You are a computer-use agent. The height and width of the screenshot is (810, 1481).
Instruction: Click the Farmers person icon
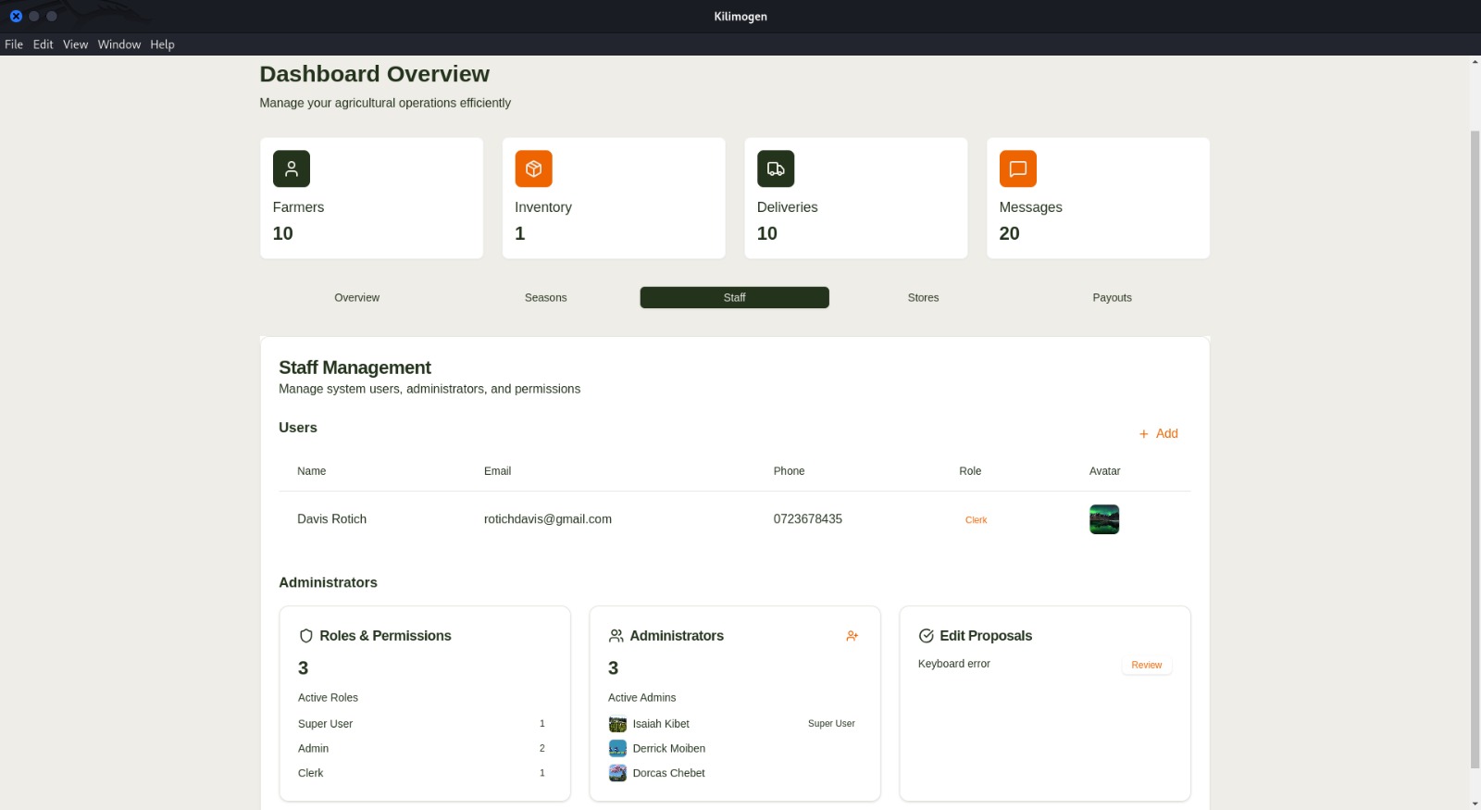pyautogui.click(x=292, y=168)
